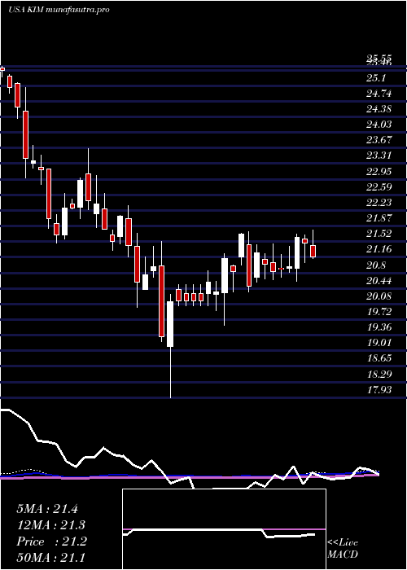
Task: Select the 25.1 price axis label
Action: click(x=376, y=78)
